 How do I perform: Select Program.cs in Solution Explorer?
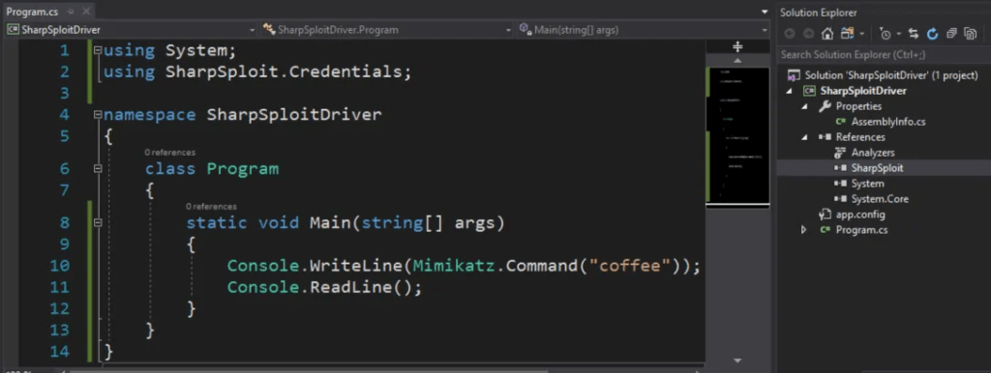click(x=861, y=230)
